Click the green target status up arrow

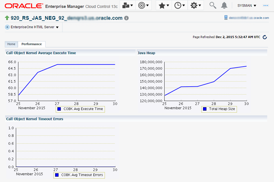pyautogui.click(x=7, y=18)
